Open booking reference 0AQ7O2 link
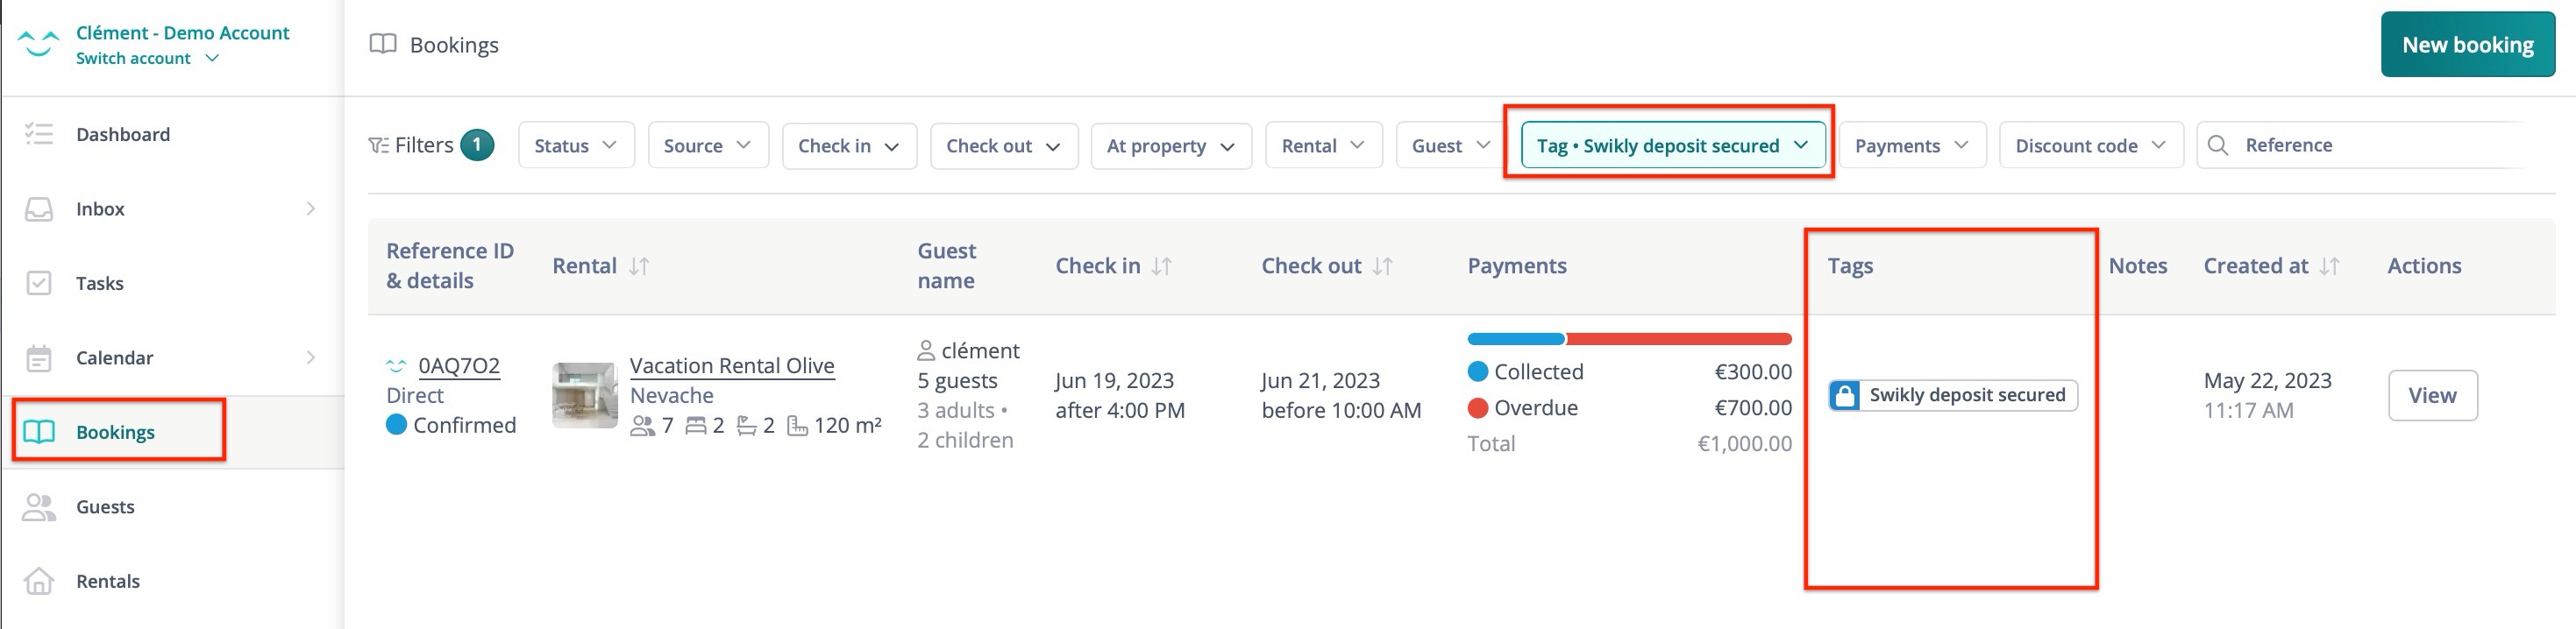Image resolution: width=2576 pixels, height=629 pixels. click(x=459, y=365)
